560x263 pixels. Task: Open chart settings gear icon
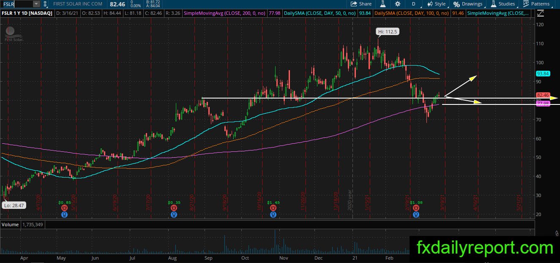pyautogui.click(x=398, y=4)
